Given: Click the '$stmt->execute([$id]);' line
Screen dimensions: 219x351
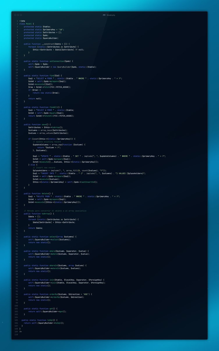Looking at the screenshot, I should (41, 84).
